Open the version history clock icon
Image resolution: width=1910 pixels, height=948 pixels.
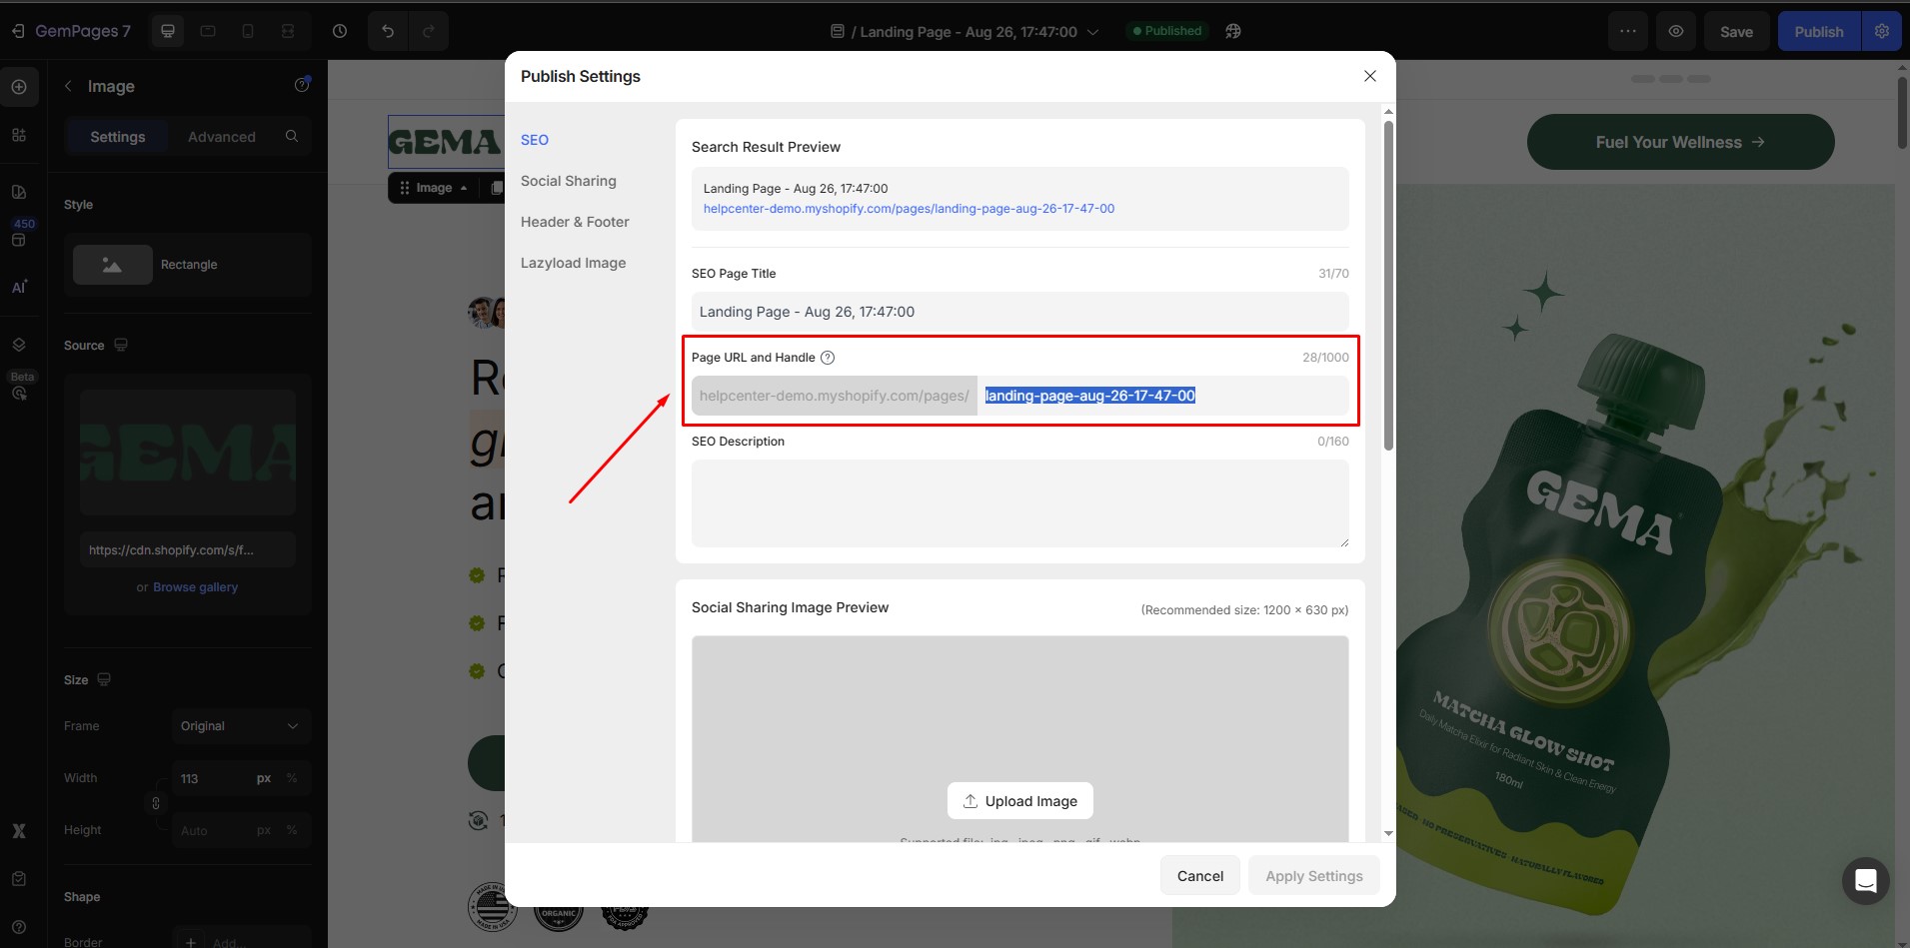(340, 31)
